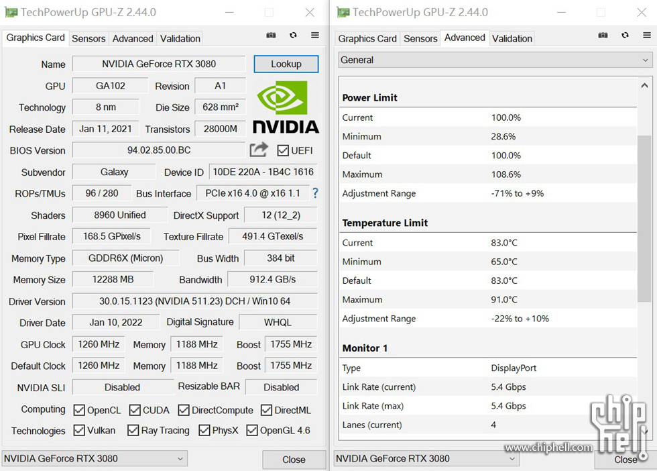Click the Boost 1755 MHz GPU Clock field
The image size is (657, 471).
291,344
